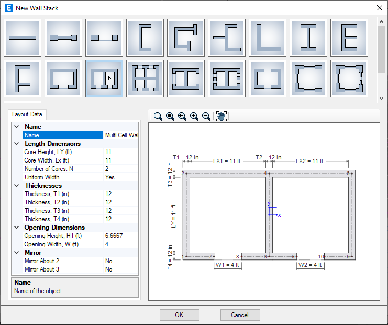This screenshot has width=388, height=325.
Task: Pick the L-shaped wall template
Action: tap(268, 38)
